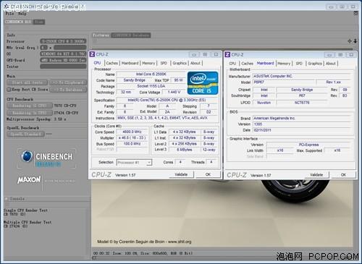
Task: Toggle the Keep Best CB Score checkbox
Action: coord(9,90)
